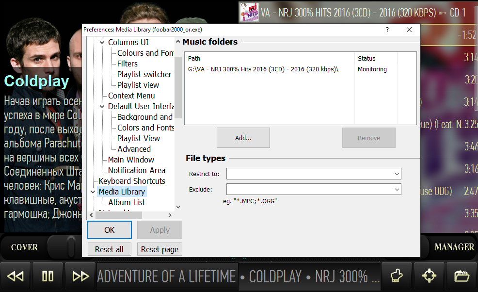Click the Add... music folder button
This screenshot has height=292, width=478.
pos(243,138)
